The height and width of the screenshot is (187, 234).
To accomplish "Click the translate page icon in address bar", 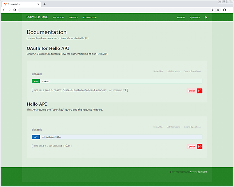I will (x=213, y=10).
